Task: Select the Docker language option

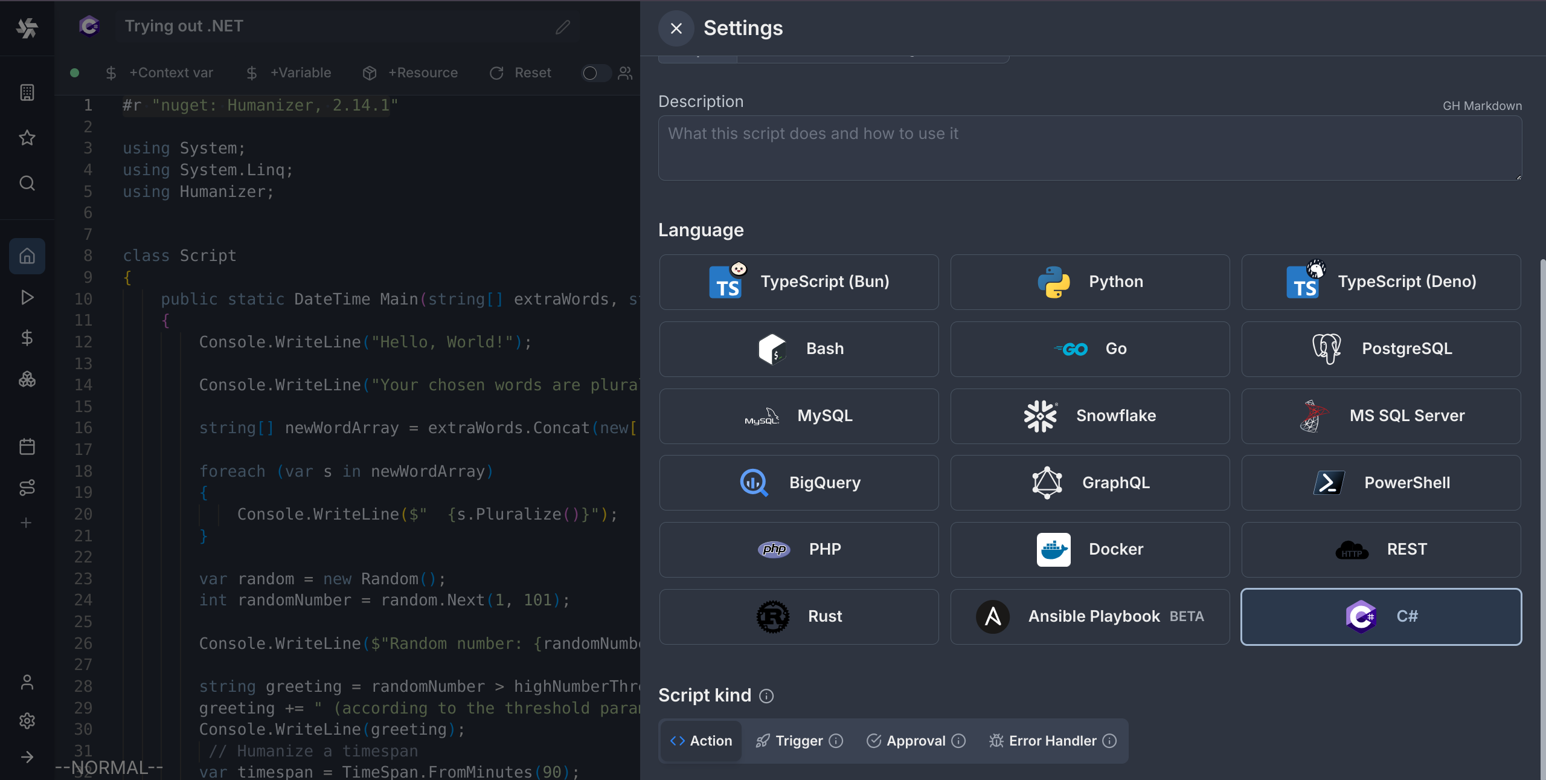Action: click(1091, 549)
